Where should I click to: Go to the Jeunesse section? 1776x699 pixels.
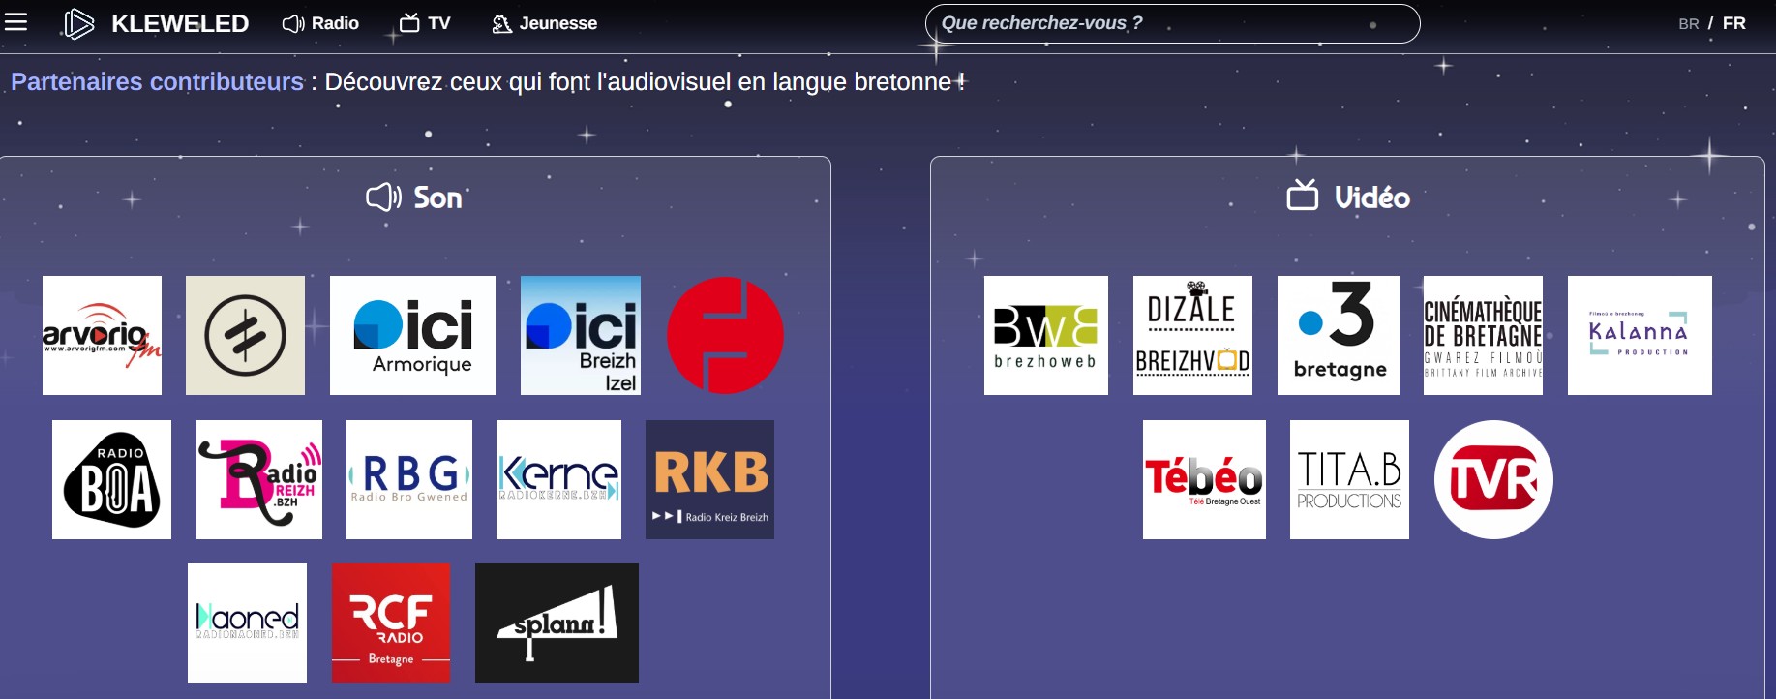544,23
